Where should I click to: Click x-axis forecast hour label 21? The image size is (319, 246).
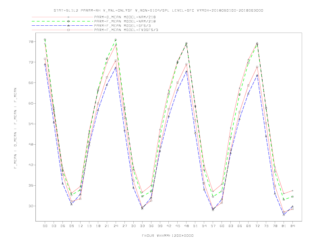(x=107, y=226)
